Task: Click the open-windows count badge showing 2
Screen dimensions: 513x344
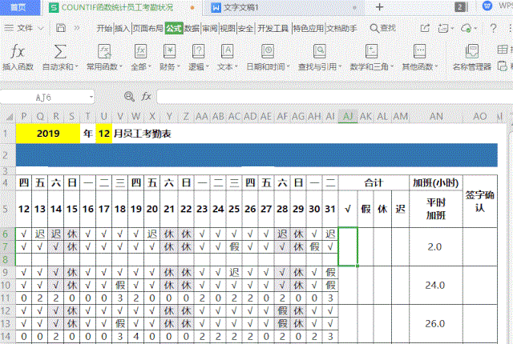Action: pos(460,6)
